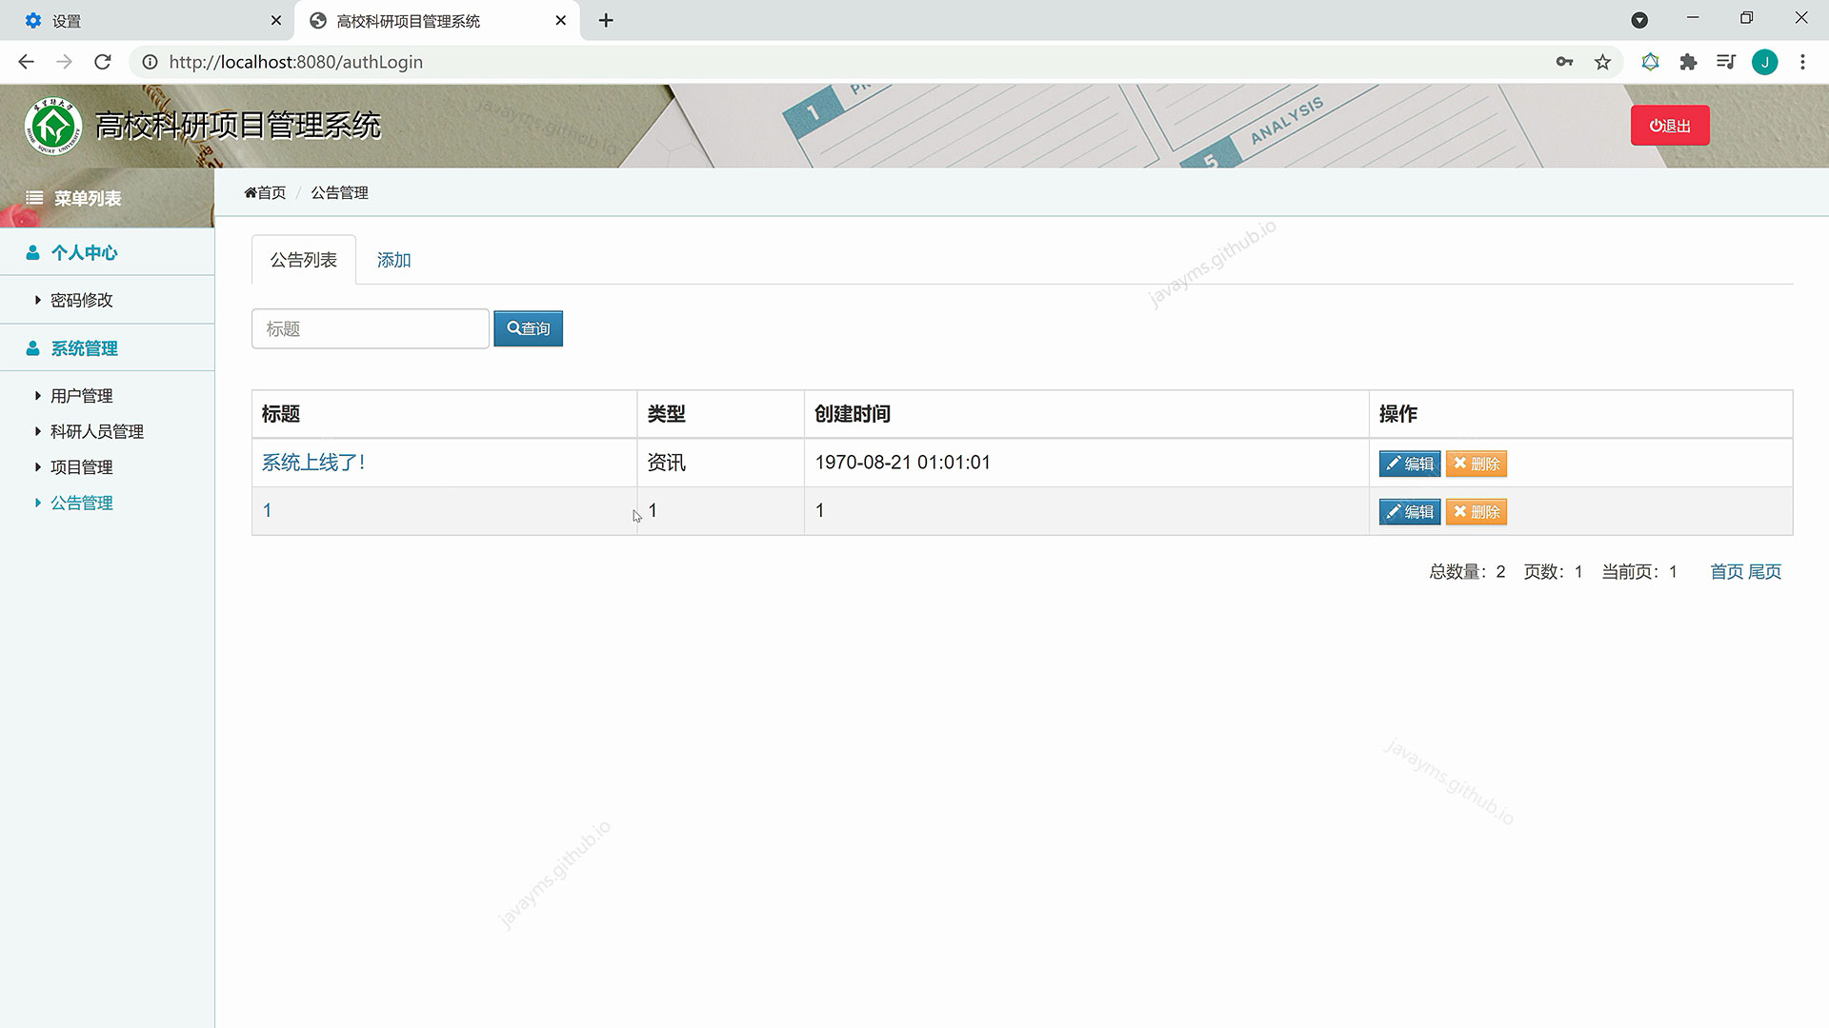Open the announcement 系统上线了! link
This screenshot has width=1829, height=1028.
[312, 462]
